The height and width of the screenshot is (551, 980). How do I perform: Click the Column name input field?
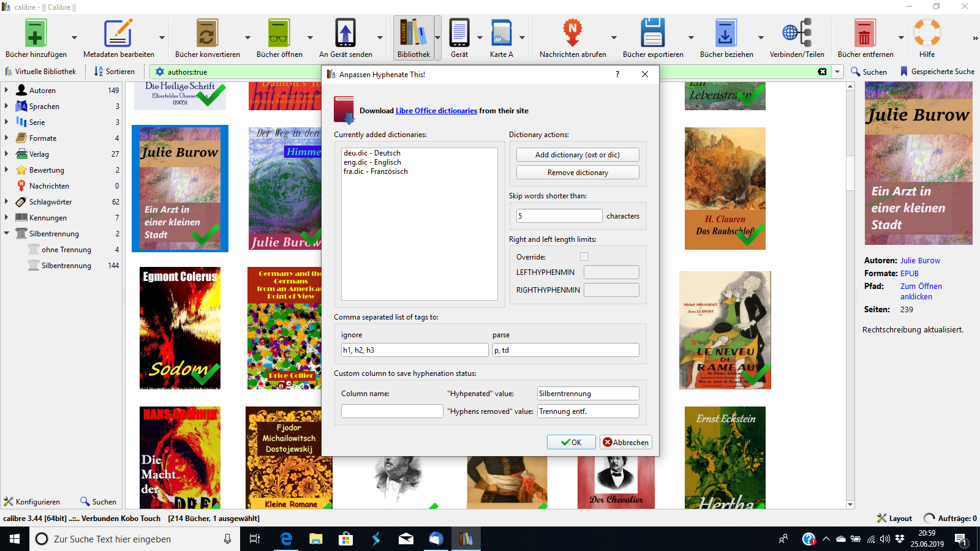click(392, 411)
